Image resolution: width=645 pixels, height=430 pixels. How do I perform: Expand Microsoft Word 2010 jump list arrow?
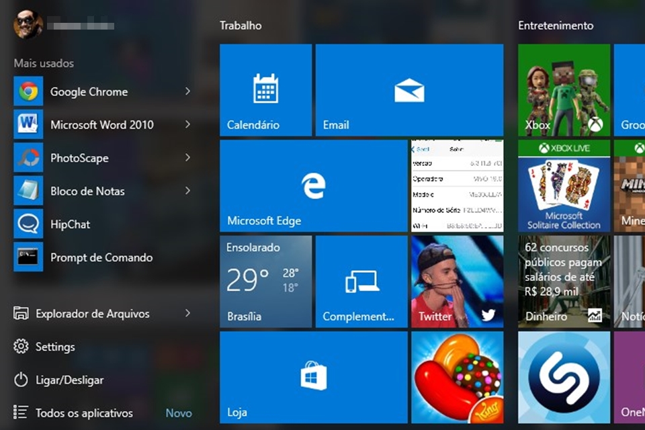click(x=187, y=124)
